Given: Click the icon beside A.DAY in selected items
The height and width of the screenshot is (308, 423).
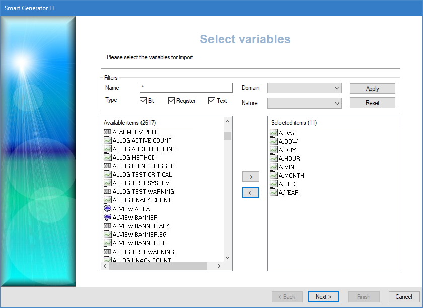Looking at the screenshot, I should click(274, 133).
